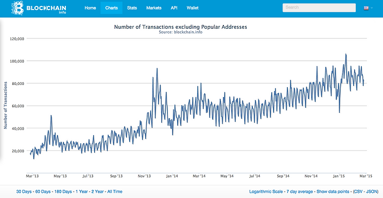The image size is (383, 198).
Task: Click the Jan '14 x-axis label
Action: (x=172, y=176)
